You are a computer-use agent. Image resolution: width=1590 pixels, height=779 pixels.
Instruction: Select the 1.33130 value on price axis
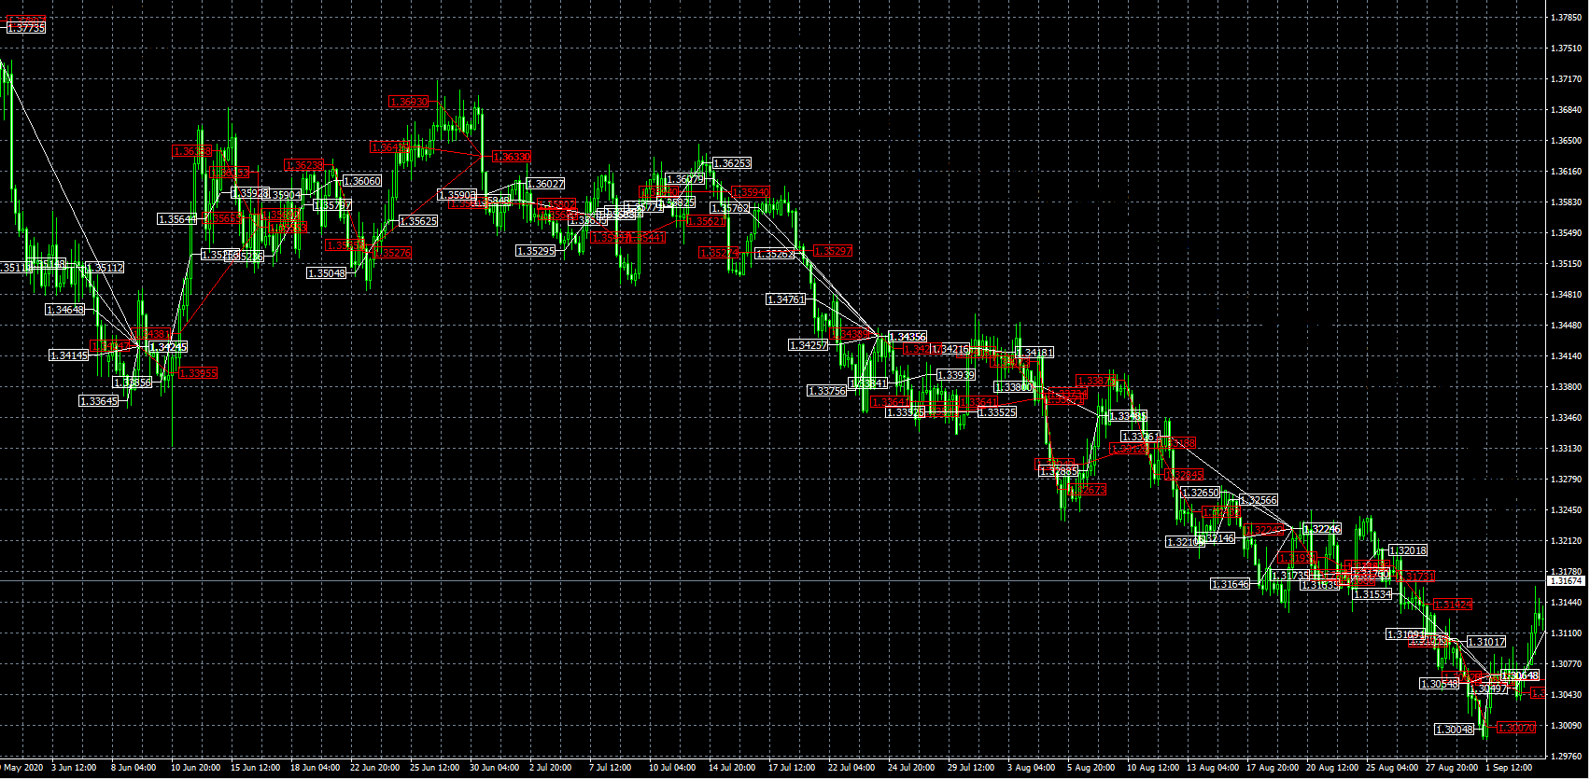pos(1566,448)
